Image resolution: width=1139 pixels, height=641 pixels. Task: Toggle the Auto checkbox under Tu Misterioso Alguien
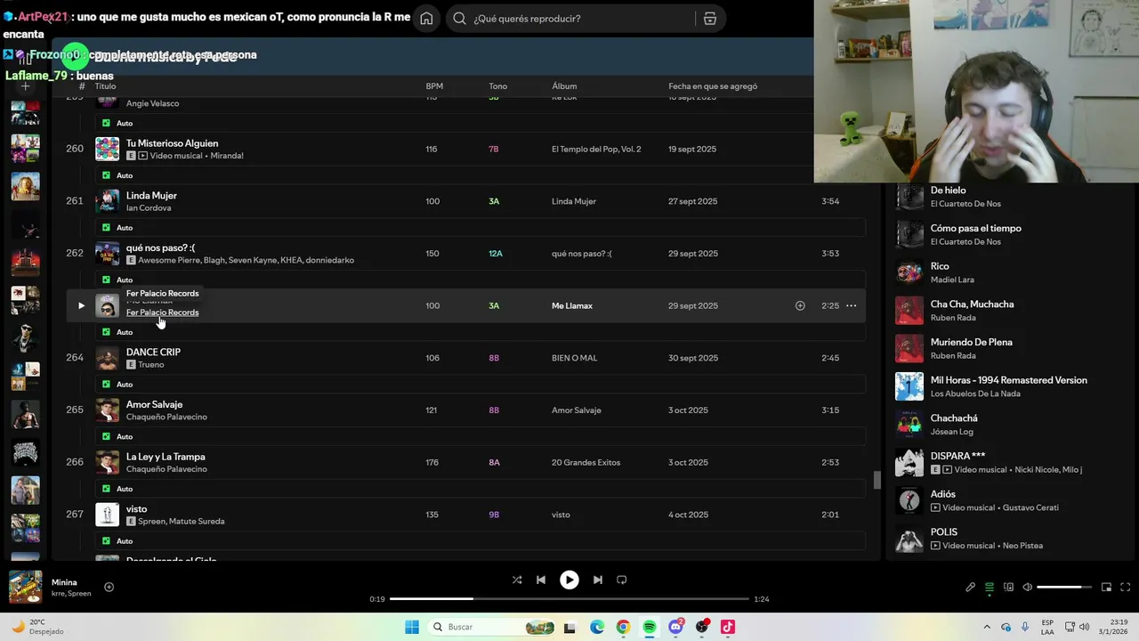(106, 175)
